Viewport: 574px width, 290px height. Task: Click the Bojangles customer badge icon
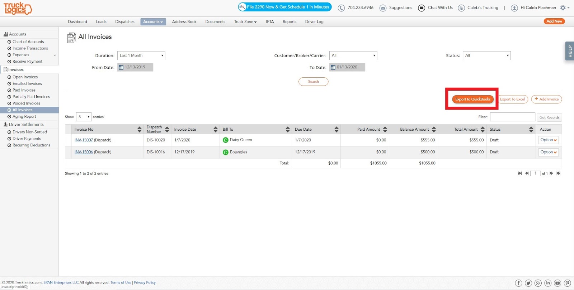pos(226,153)
